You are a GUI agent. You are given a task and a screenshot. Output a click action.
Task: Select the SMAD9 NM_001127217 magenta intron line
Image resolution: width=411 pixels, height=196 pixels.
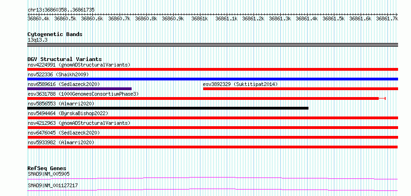point(212,190)
